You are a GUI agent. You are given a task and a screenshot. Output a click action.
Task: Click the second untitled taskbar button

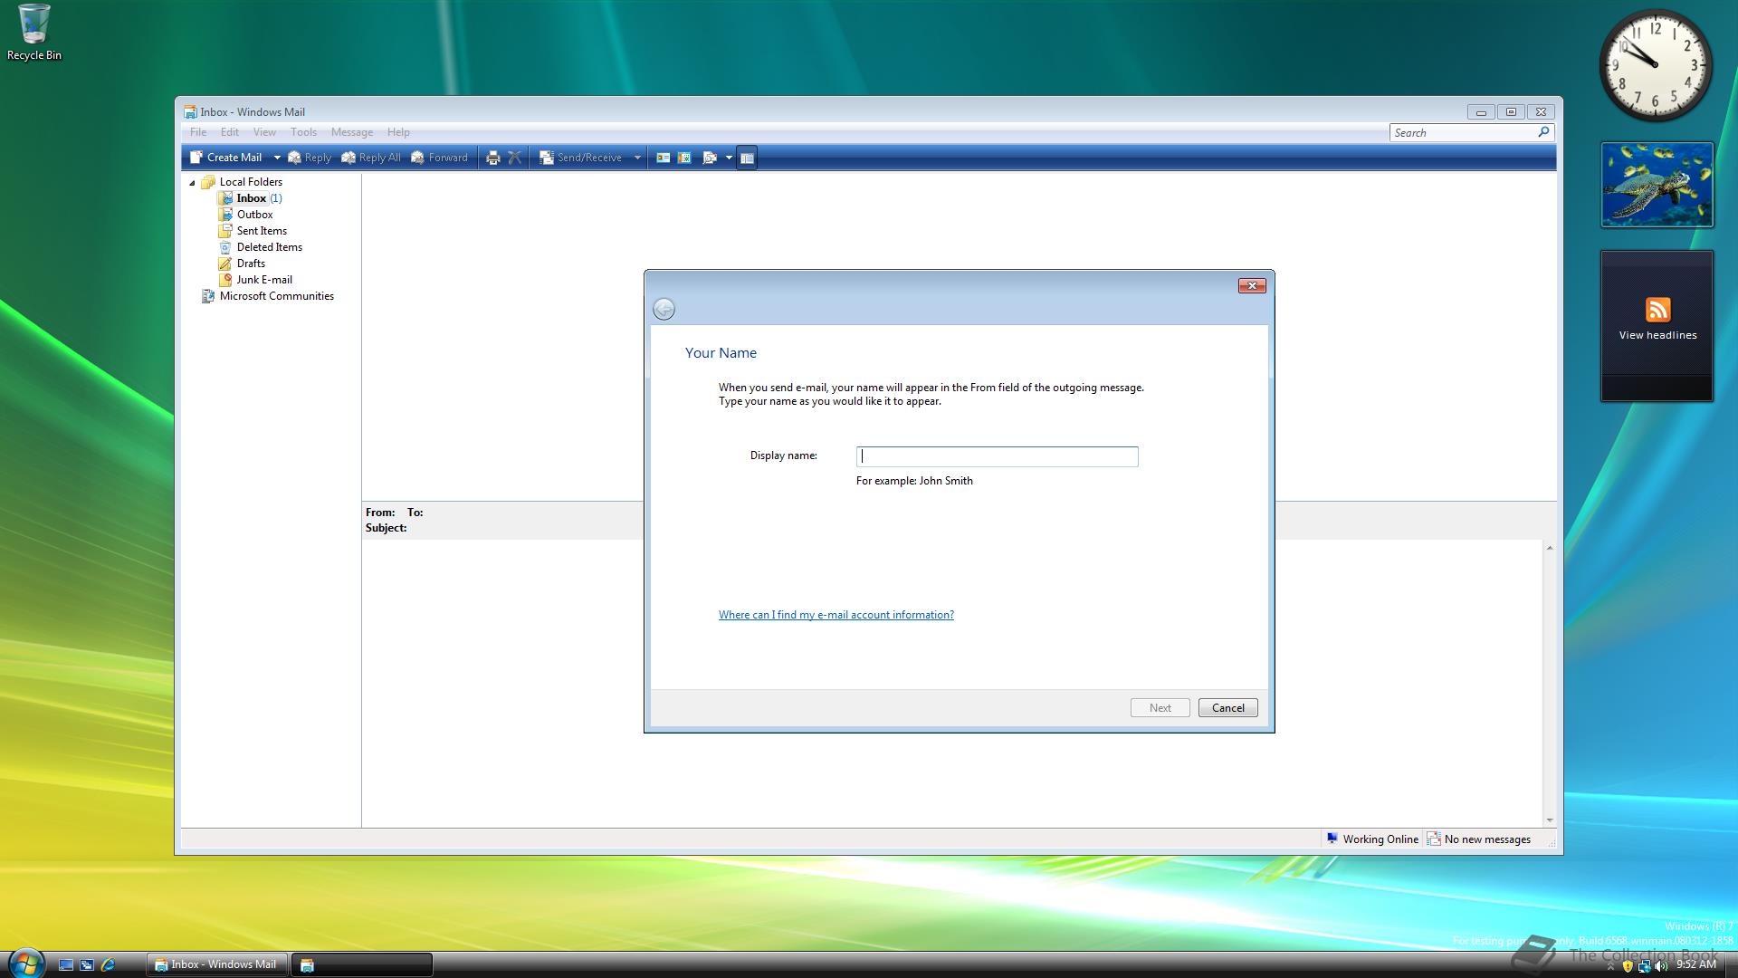point(361,964)
